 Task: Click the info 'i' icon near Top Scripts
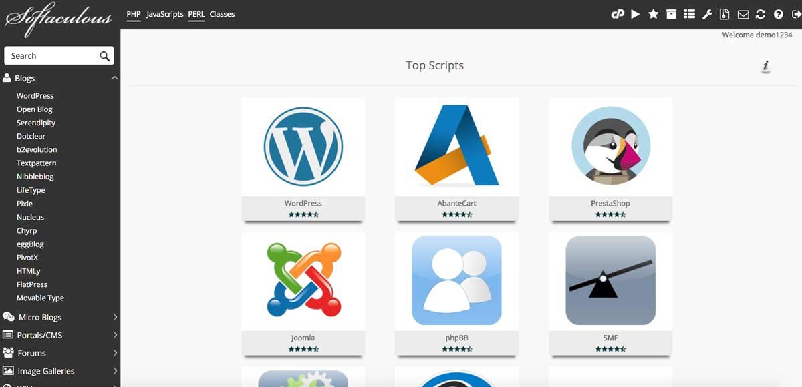coord(766,66)
